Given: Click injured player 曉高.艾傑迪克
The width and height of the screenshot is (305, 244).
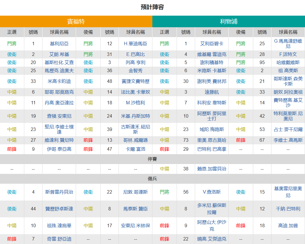Looking at the screenshot, I should (x=212, y=239).
